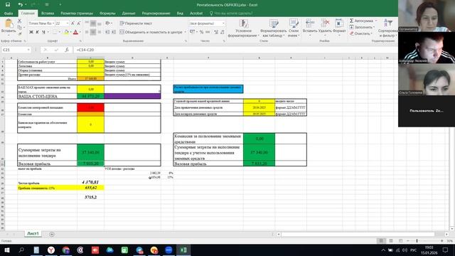Open Сортировка и фильтр menu

tap(389, 28)
